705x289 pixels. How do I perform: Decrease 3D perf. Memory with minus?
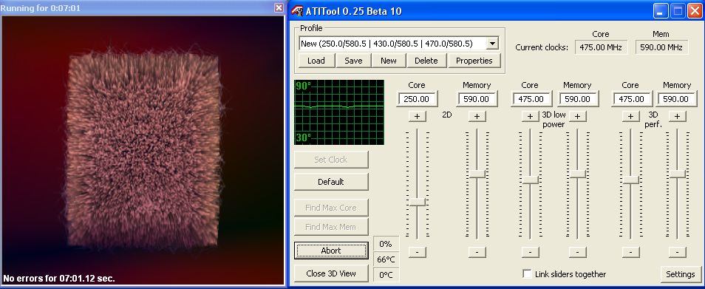tap(677, 252)
